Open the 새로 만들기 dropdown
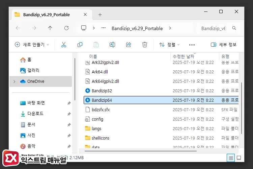This screenshot has height=169, width=253. coord(32,45)
